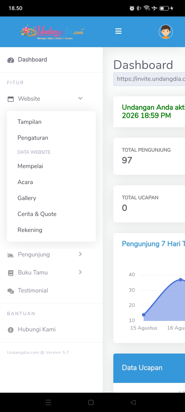Click the Buku Tamu book icon
The image size is (185, 412).
(11, 273)
